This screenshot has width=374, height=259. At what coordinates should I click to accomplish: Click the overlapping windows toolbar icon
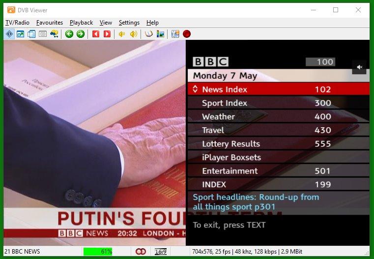pyautogui.click(x=31, y=34)
